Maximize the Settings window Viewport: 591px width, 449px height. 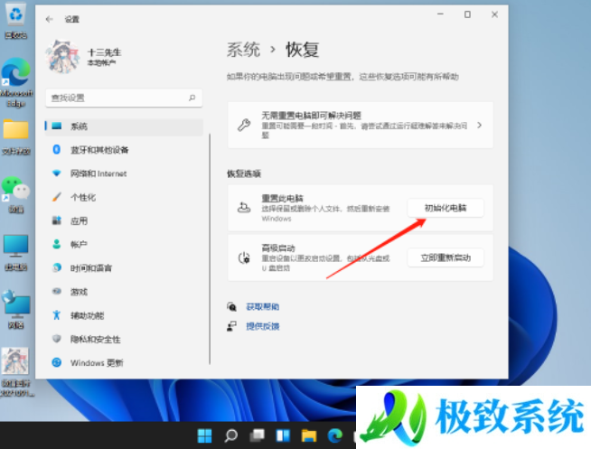pyautogui.click(x=467, y=14)
